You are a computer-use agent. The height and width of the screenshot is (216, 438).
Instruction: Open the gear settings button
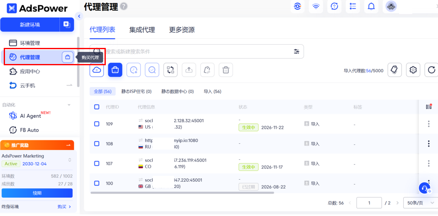coord(413,70)
